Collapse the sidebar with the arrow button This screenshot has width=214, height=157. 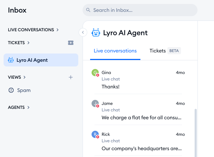83,32
